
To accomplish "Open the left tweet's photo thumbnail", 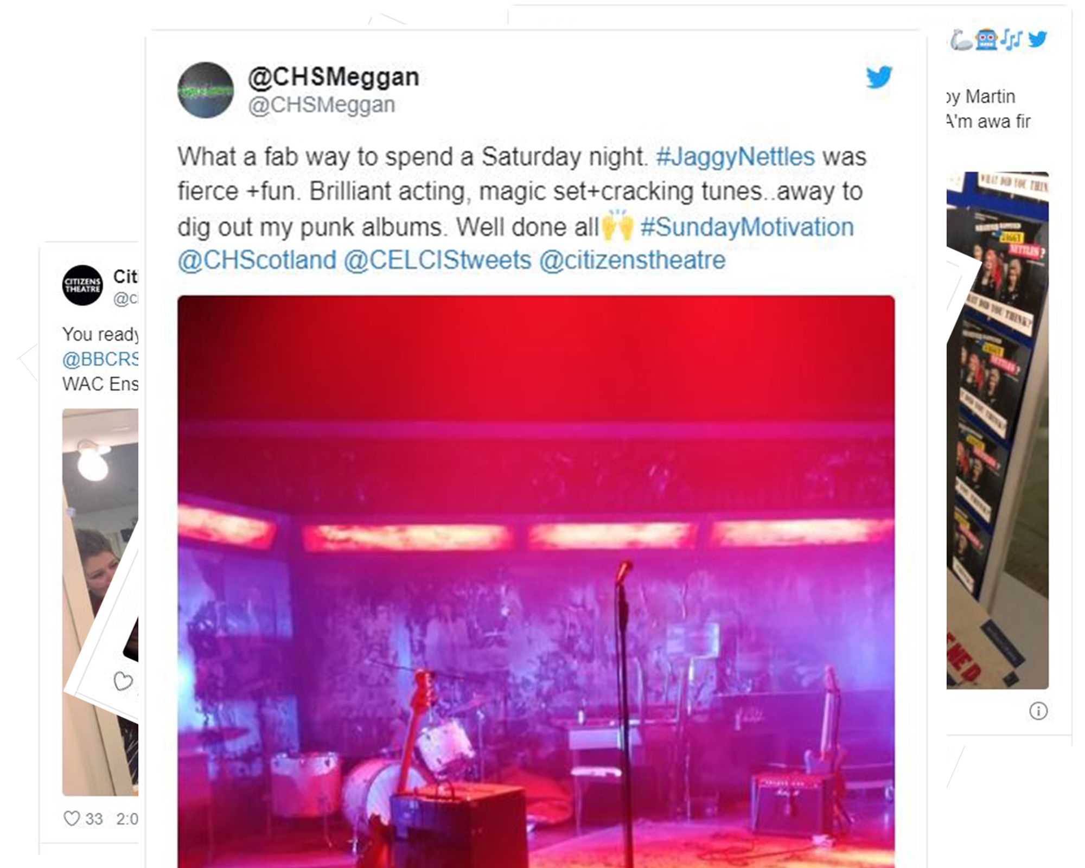I will click(x=100, y=602).
